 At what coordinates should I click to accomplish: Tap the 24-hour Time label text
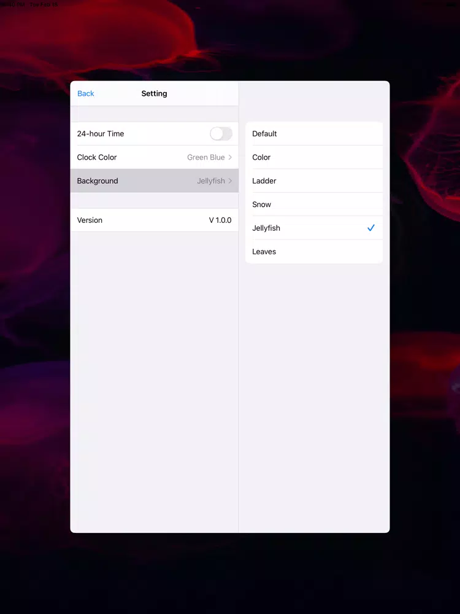pyautogui.click(x=101, y=133)
